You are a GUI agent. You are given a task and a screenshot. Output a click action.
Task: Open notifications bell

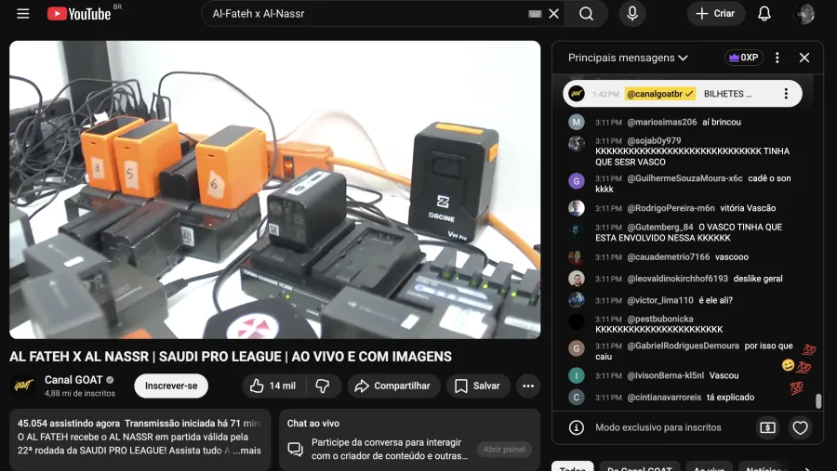764,13
